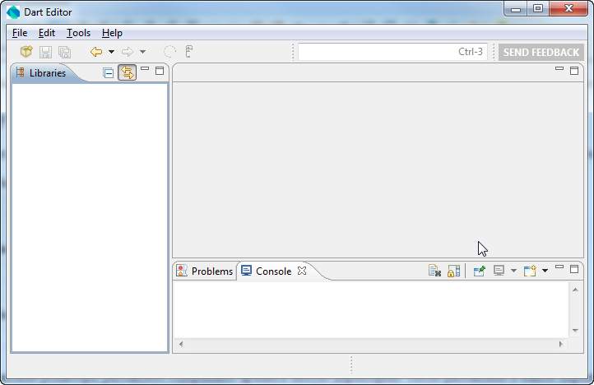Toggle Link with Editor in Libraries

(x=127, y=72)
